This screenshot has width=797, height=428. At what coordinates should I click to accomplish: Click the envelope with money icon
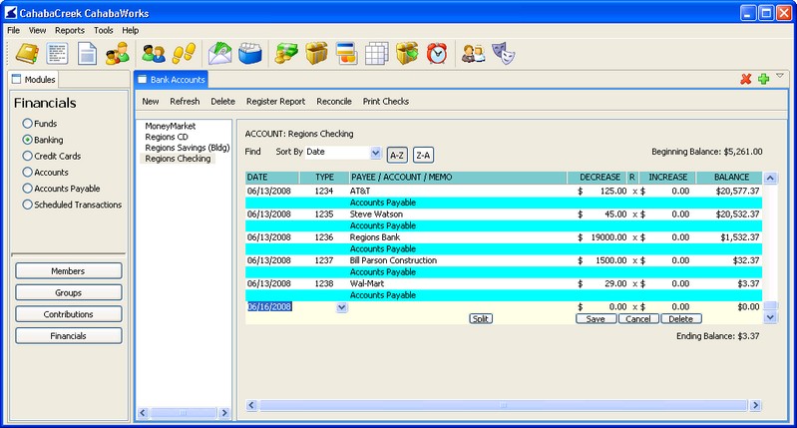click(x=220, y=53)
